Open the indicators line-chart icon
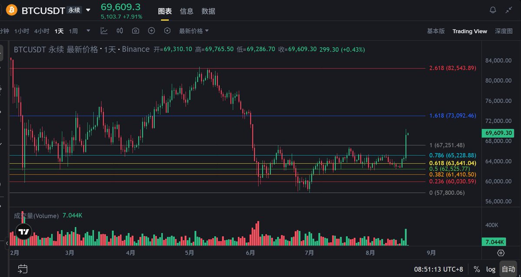The height and width of the screenshot is (277, 521). (x=104, y=31)
